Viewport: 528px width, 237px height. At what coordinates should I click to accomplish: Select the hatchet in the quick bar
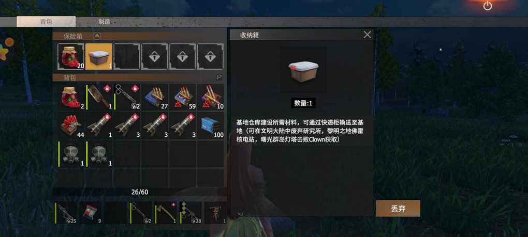click(166, 213)
